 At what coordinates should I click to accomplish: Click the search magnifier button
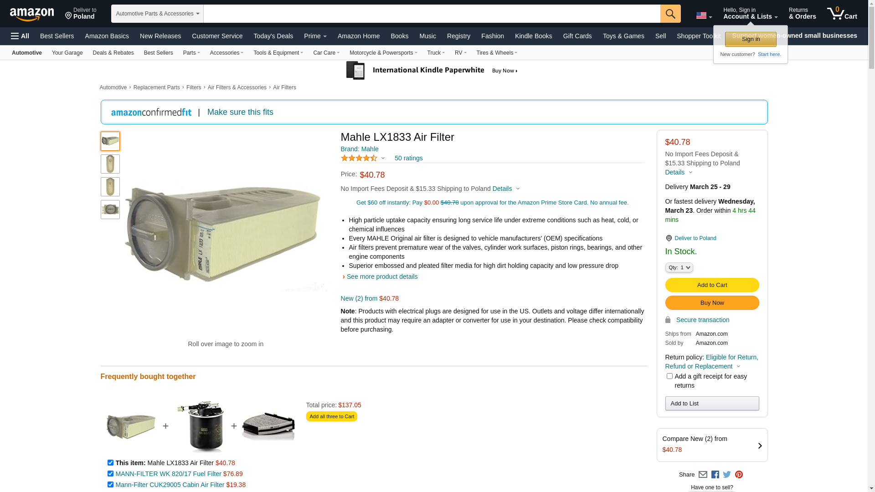point(670,14)
